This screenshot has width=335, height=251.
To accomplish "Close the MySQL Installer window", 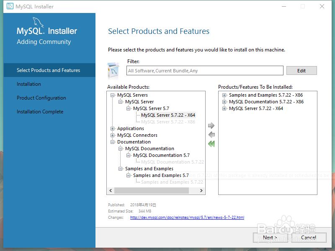I will point(322,6).
